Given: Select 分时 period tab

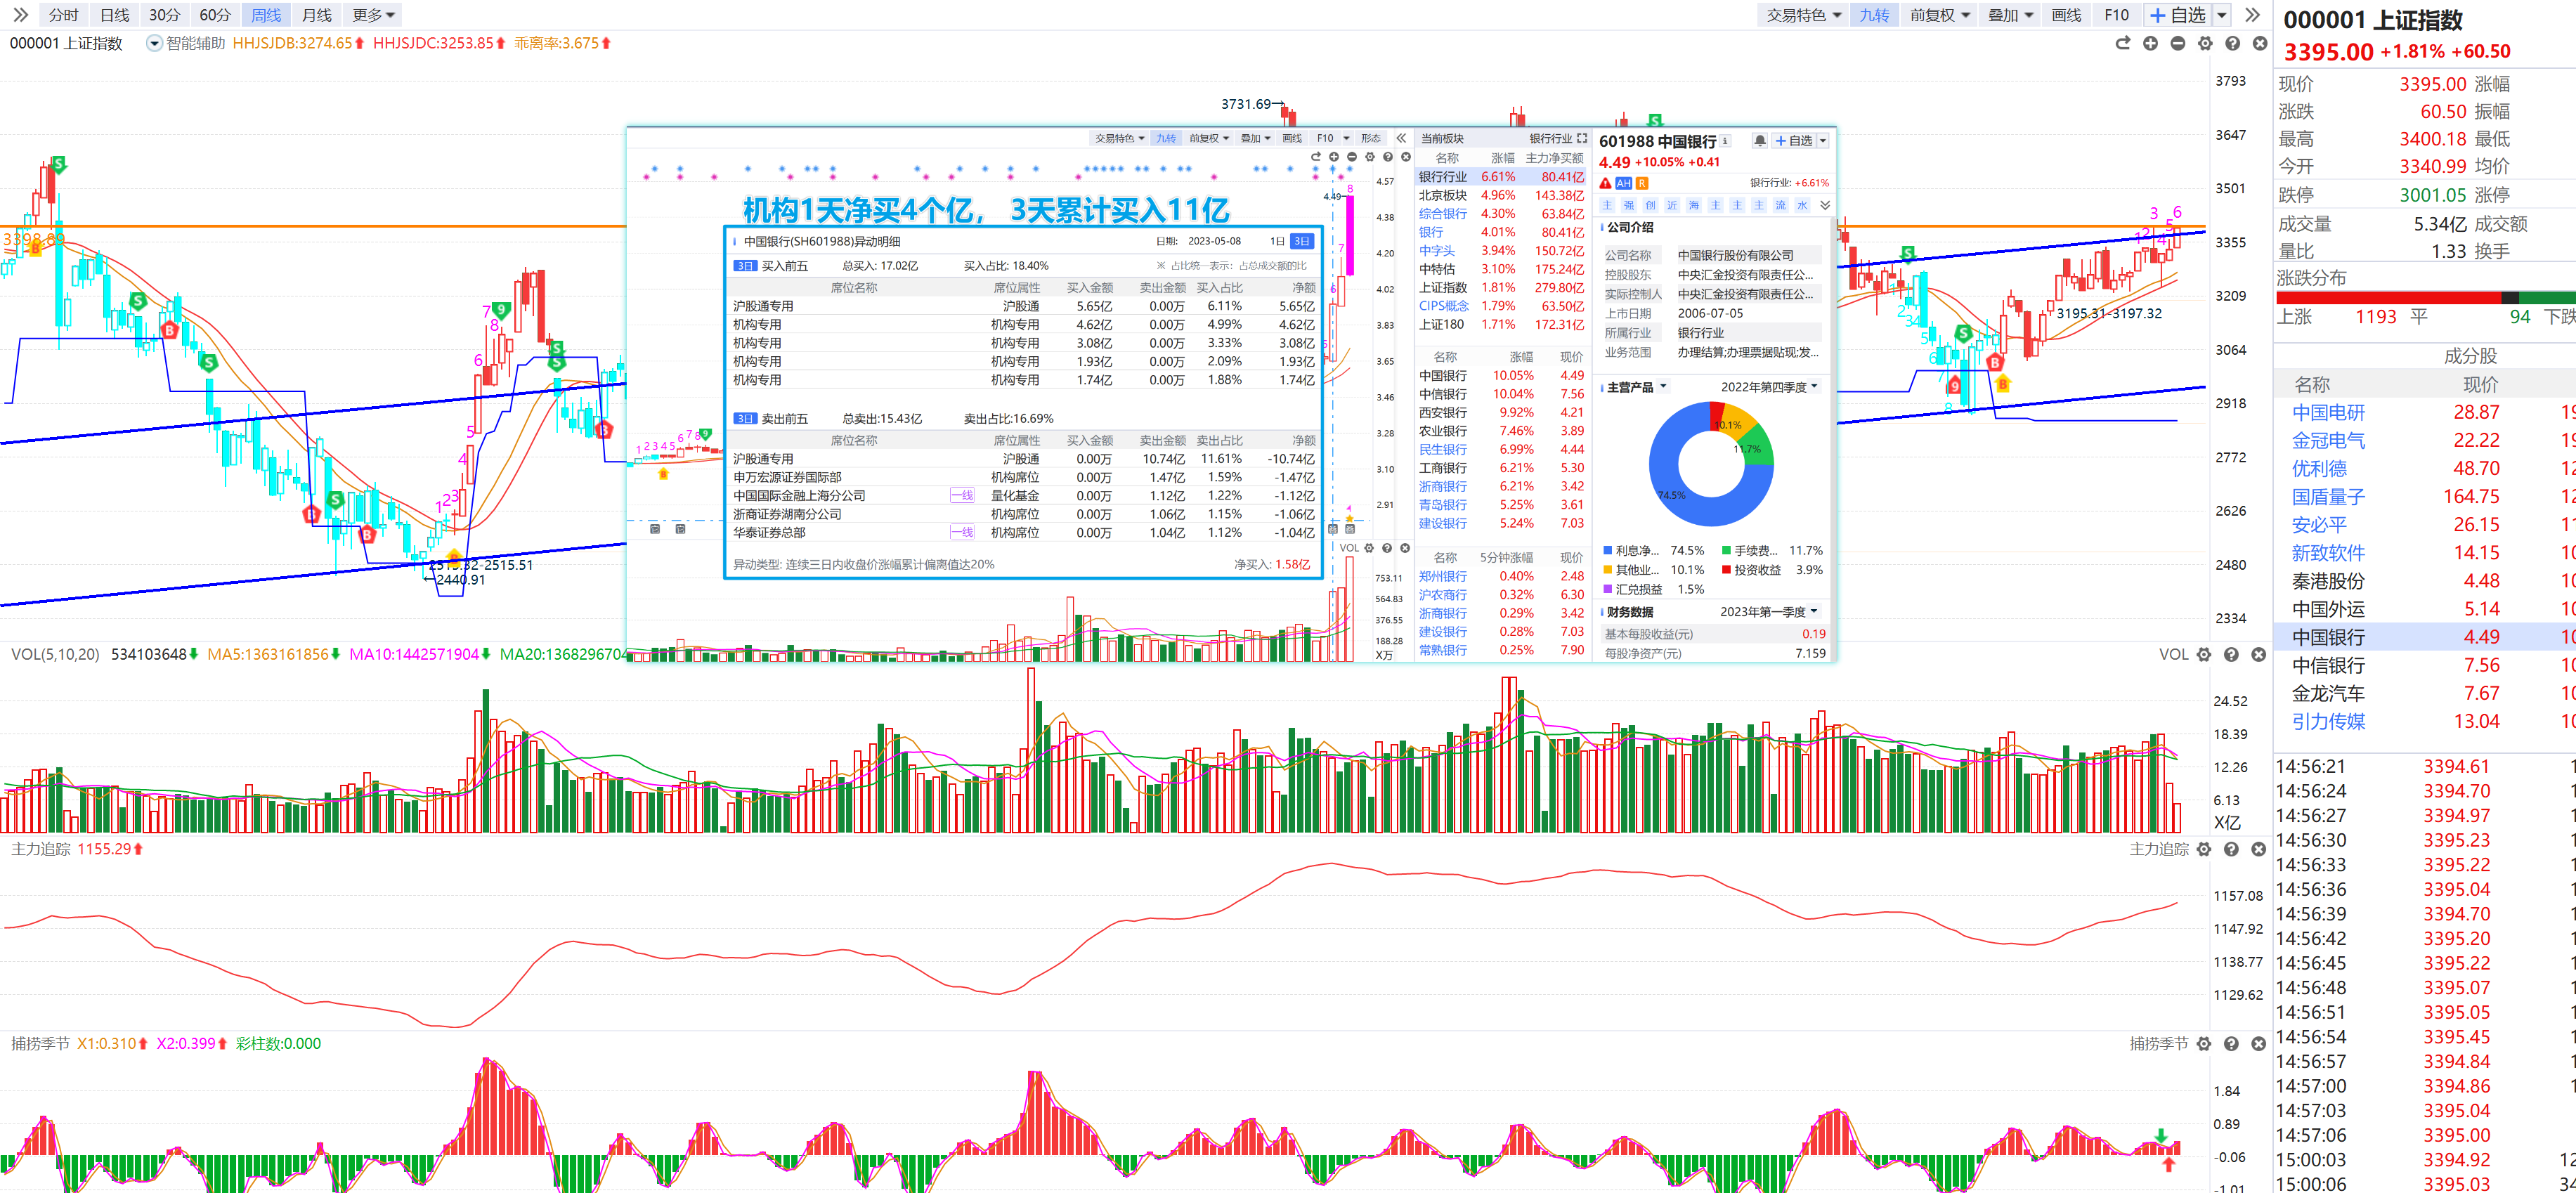Looking at the screenshot, I should 63,15.
